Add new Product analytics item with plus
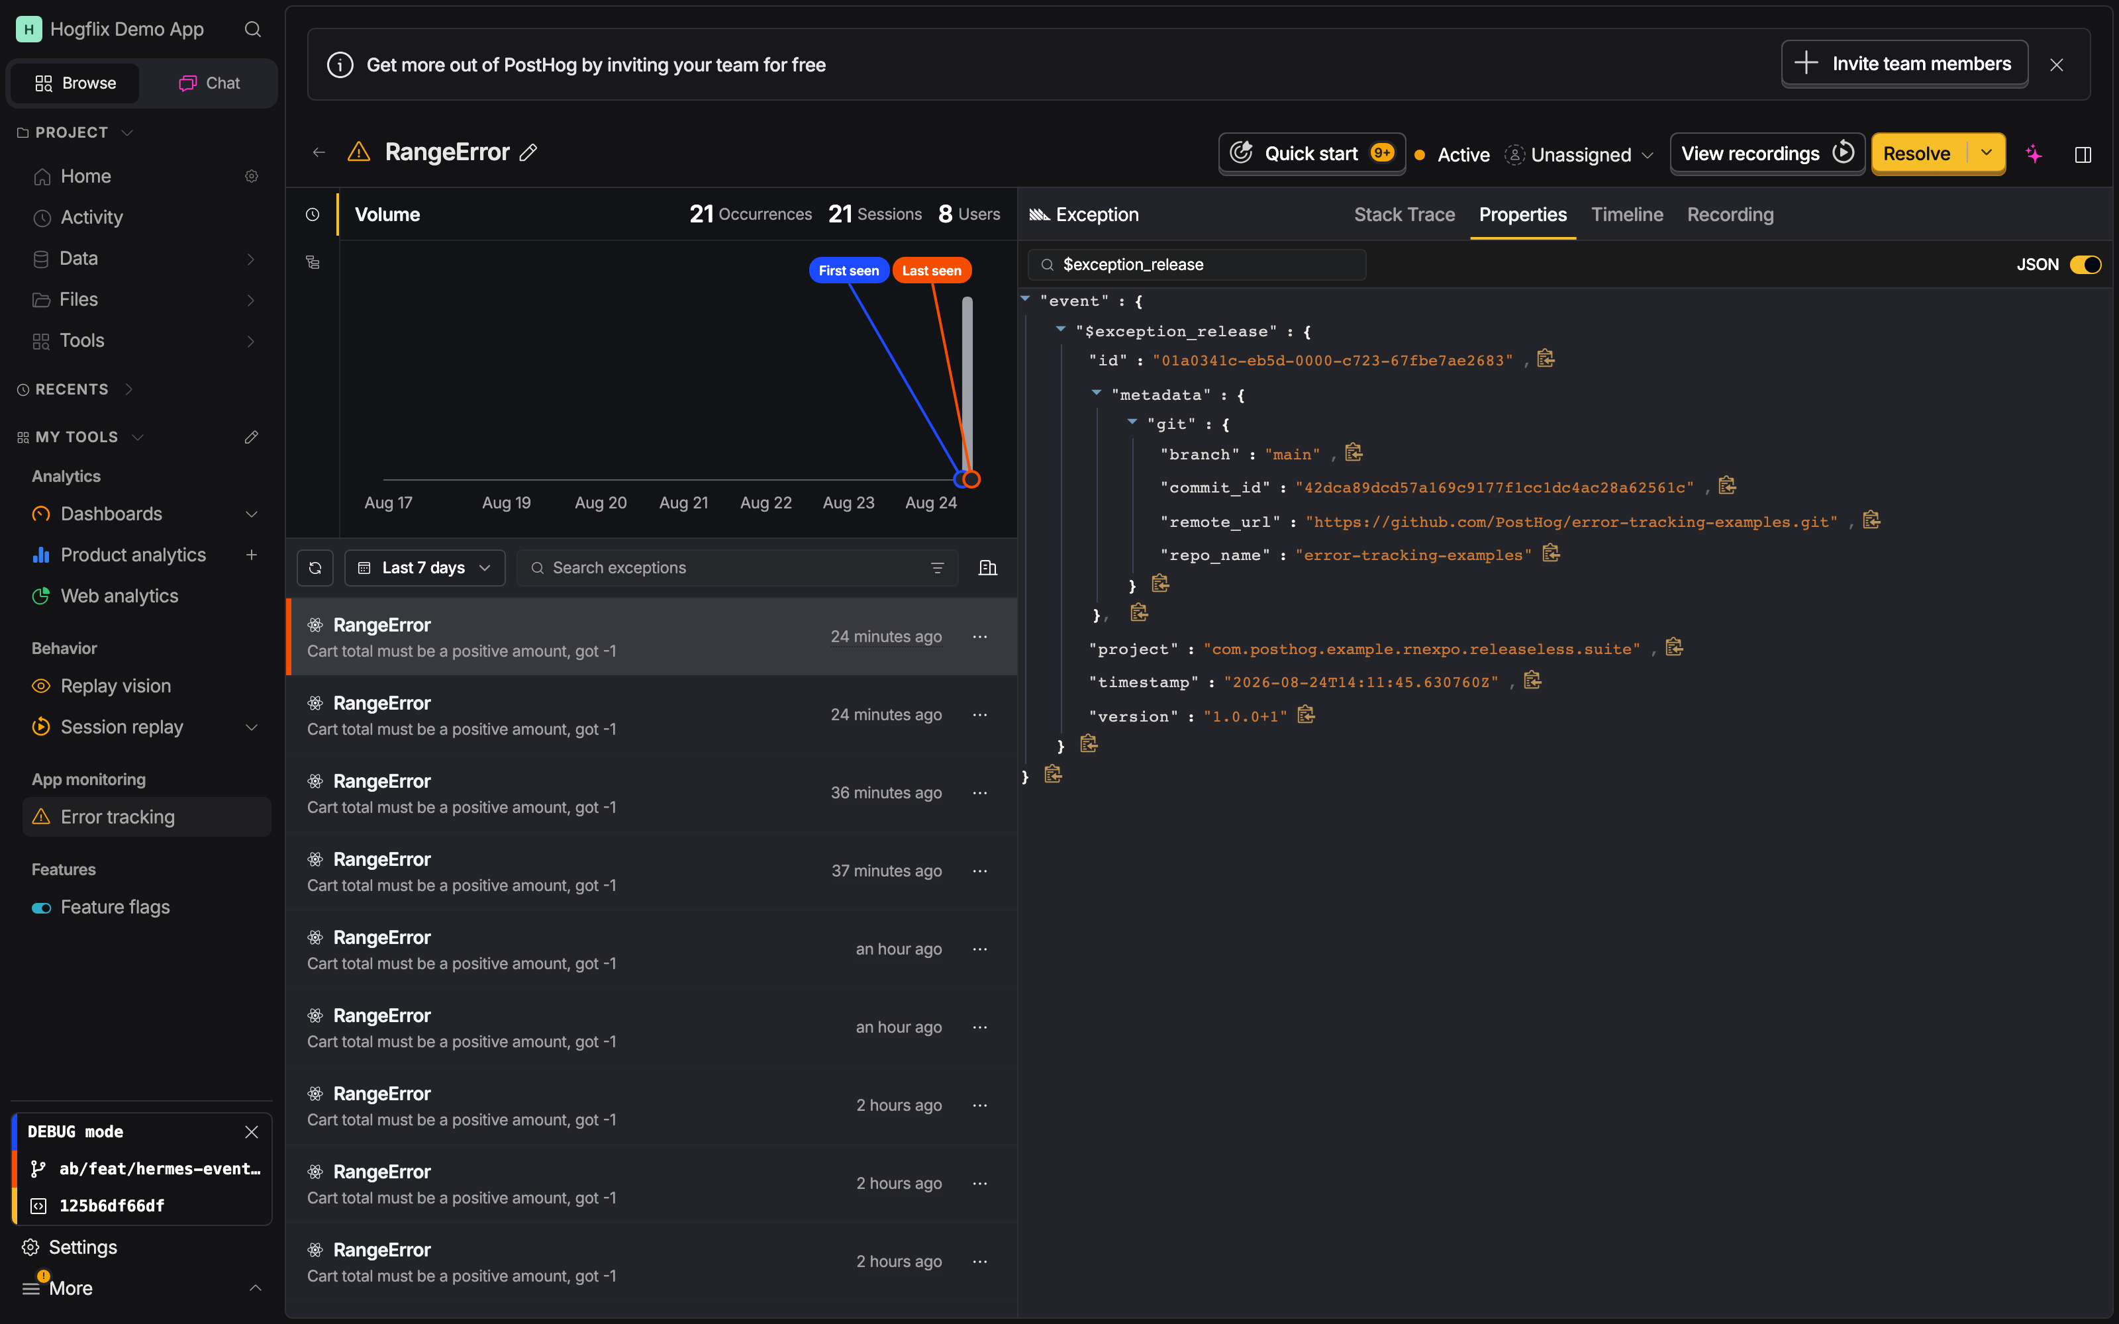Screen dimensions: 2119x1324 click(252, 554)
